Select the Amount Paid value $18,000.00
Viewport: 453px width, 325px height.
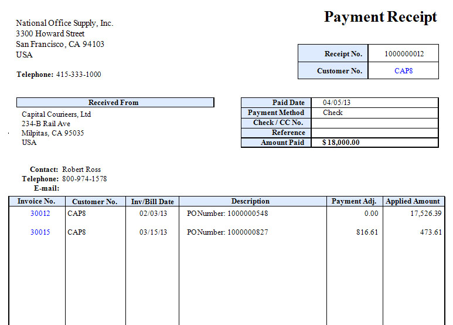tap(341, 143)
